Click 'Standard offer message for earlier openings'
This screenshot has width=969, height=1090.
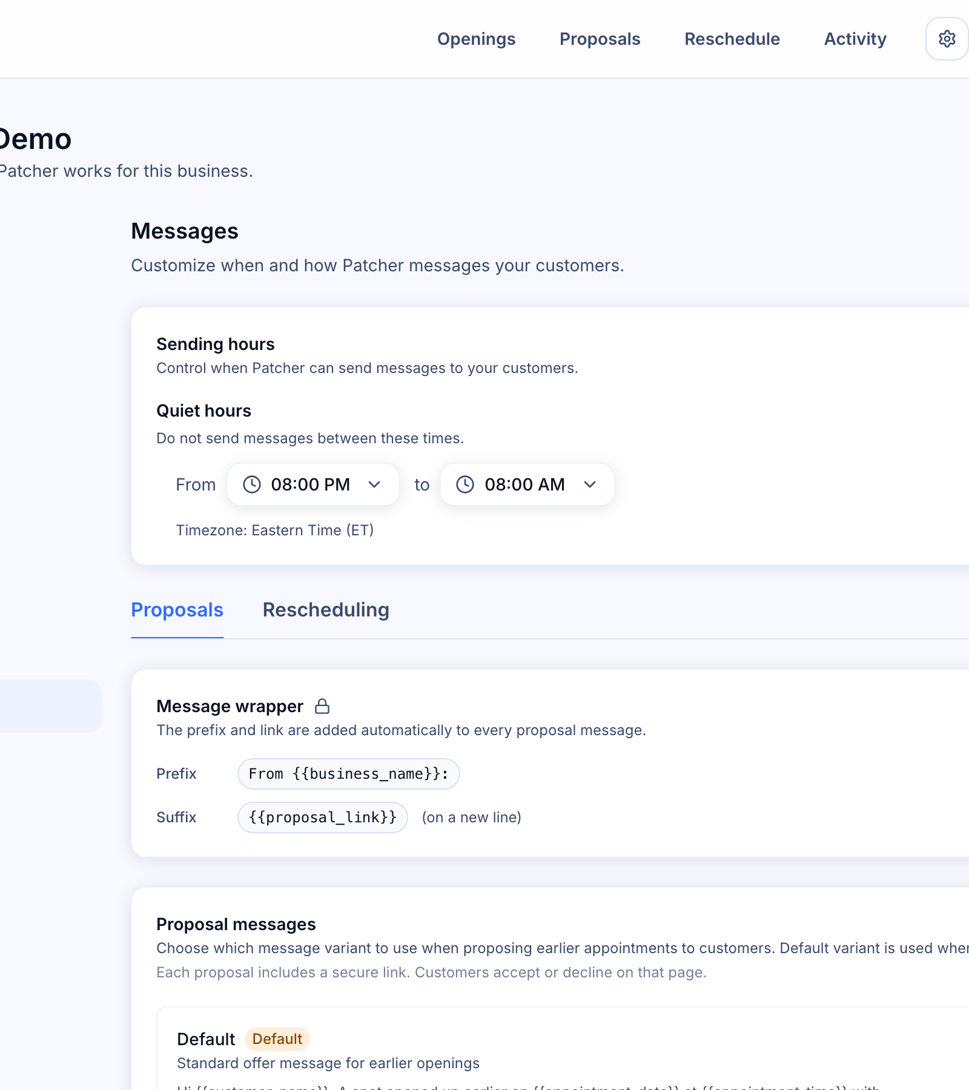click(x=328, y=1063)
